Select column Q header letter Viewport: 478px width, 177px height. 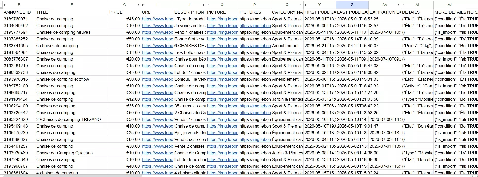coord(287,5)
